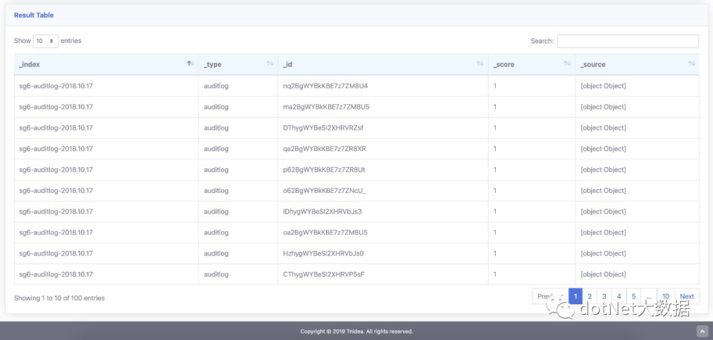Open the Show entries count dropdown
The height and width of the screenshot is (340, 713).
[46, 41]
